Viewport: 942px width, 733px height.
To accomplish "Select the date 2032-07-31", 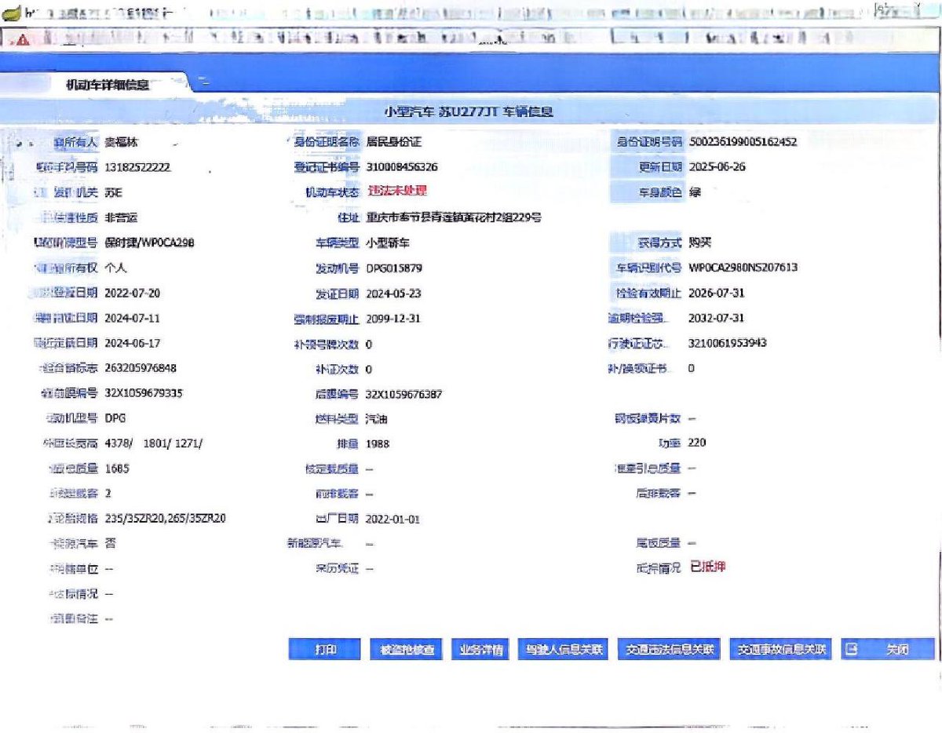I will pos(717,318).
